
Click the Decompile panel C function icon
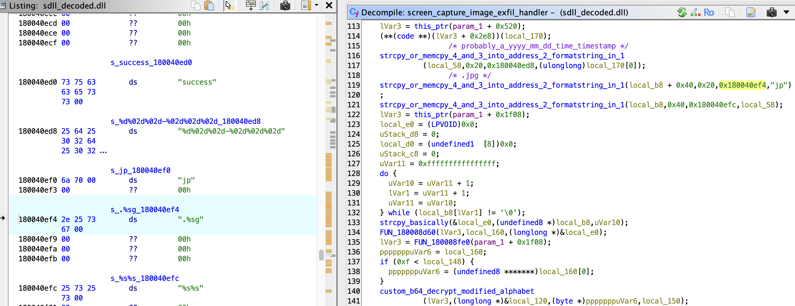pos(354,12)
